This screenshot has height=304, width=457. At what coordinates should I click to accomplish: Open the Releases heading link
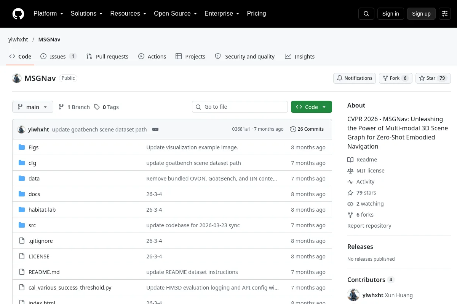360,247
